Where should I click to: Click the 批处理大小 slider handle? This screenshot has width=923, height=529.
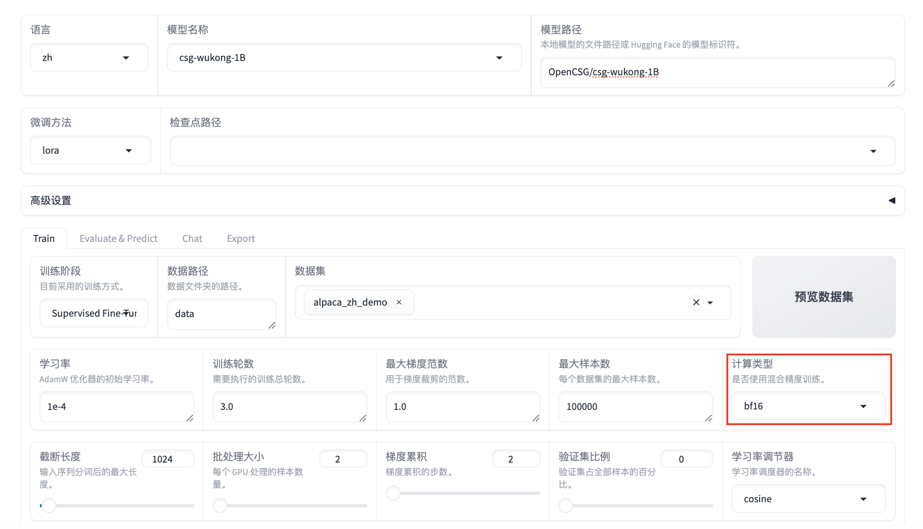tap(220, 505)
